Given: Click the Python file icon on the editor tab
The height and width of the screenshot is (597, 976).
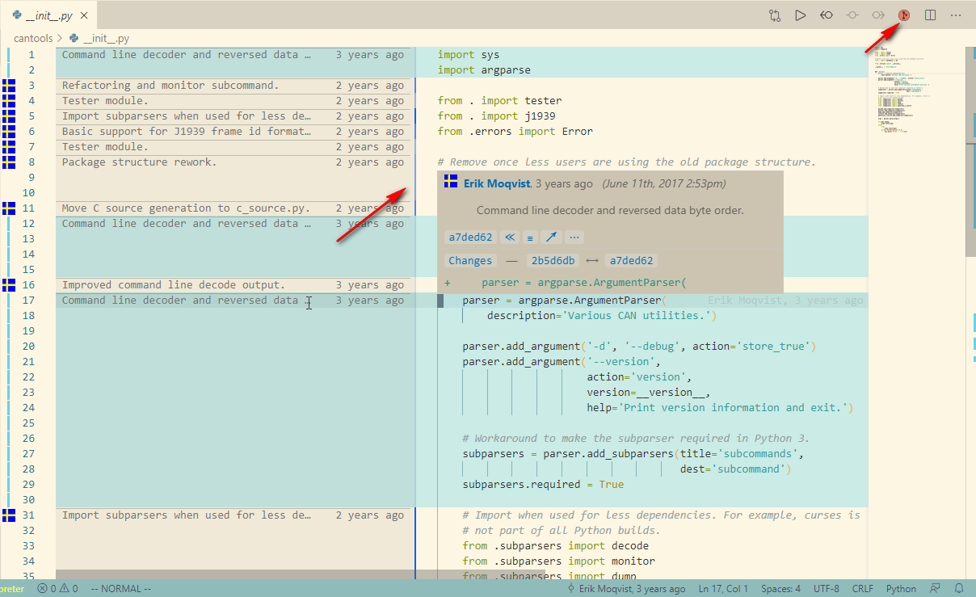Looking at the screenshot, I should tap(18, 15).
